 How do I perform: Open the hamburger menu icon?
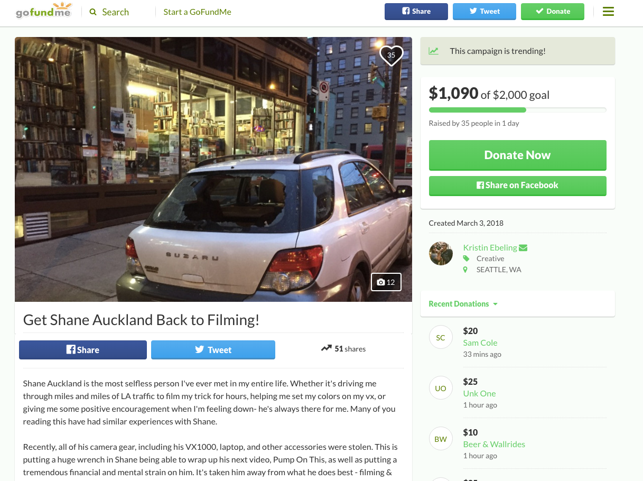tap(608, 12)
